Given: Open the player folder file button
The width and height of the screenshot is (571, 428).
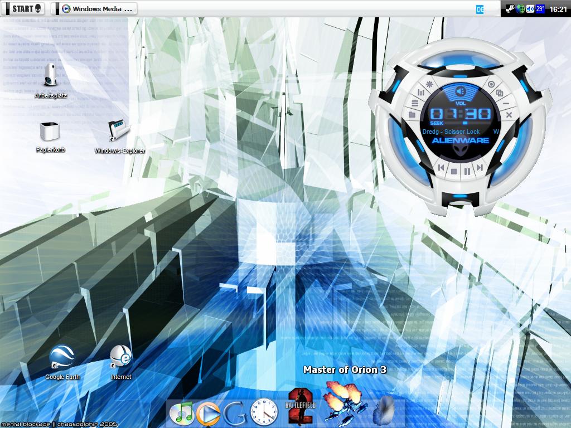Looking at the screenshot, I should (x=412, y=115).
